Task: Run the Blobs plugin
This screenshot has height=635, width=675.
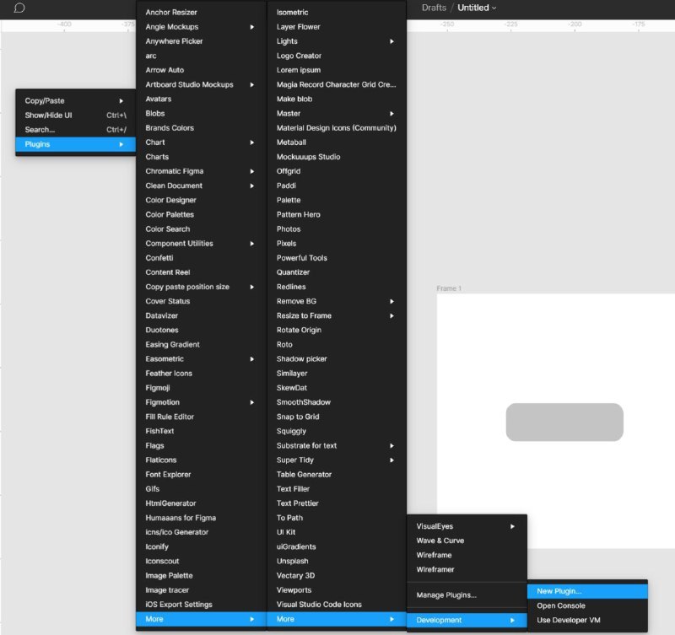Action: coord(201,114)
